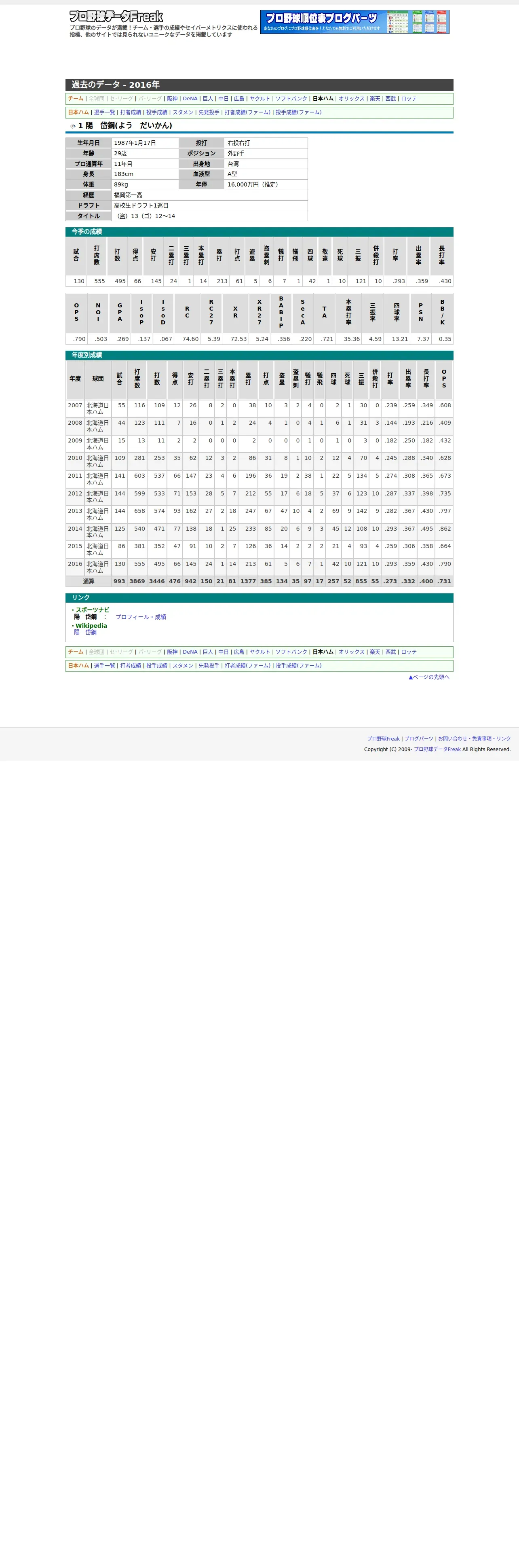Image resolution: width=519 pixels, height=1558 pixels.
Task: Select 西武 in the top team navigation
Action: click(x=391, y=99)
